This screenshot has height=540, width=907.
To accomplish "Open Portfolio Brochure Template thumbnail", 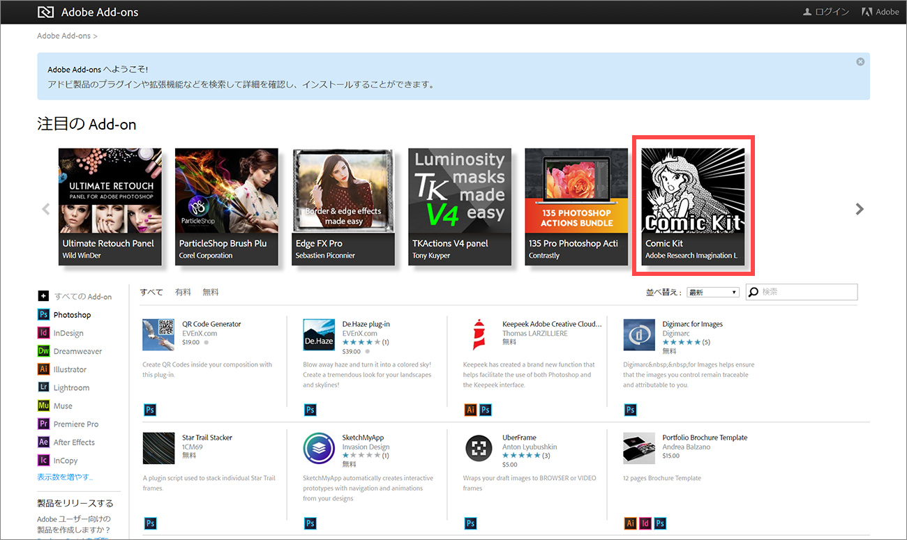I will 639,448.
